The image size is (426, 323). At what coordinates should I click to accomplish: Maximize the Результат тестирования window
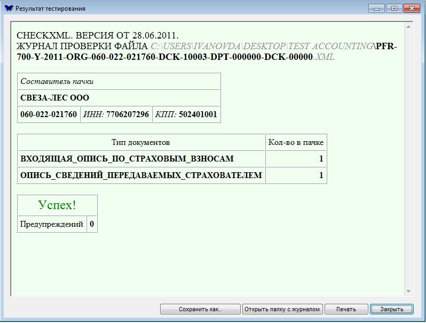(x=394, y=9)
